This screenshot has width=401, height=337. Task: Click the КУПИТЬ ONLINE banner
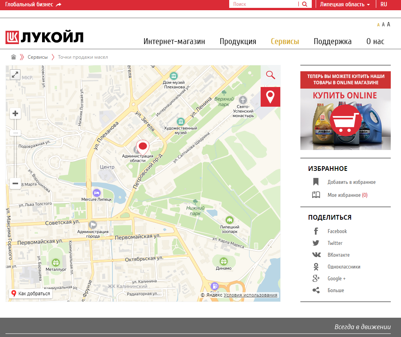346,111
